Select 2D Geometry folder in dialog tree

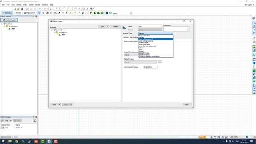[63, 32]
